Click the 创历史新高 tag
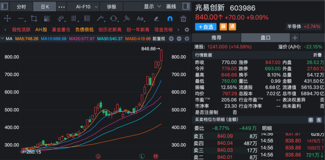 (110, 30)
